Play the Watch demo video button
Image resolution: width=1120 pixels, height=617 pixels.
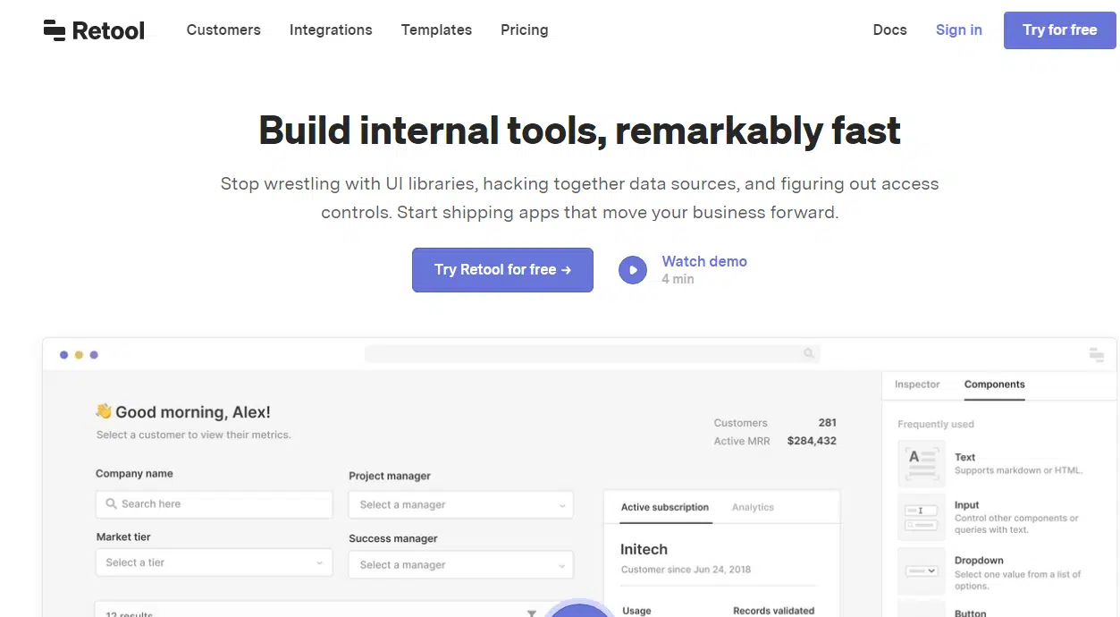(x=633, y=270)
